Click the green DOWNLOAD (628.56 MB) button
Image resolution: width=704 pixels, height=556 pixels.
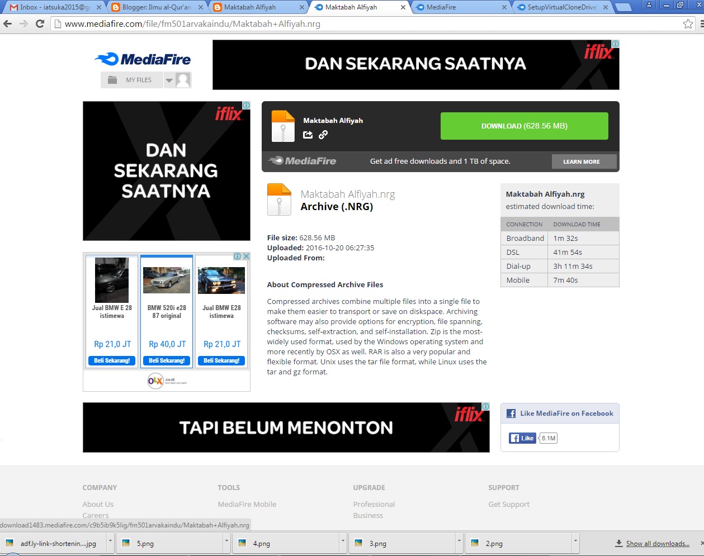click(525, 126)
